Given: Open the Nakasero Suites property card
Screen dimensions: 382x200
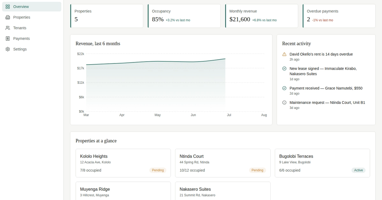Looking at the screenshot, I should tap(223, 191).
